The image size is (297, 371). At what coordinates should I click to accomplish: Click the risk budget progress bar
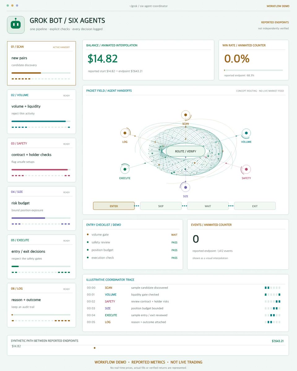click(41, 218)
